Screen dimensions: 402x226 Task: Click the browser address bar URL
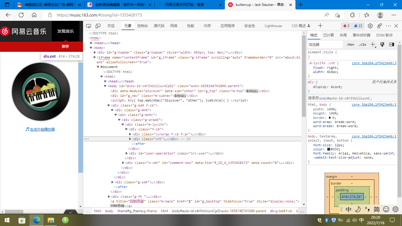[x=99, y=15]
